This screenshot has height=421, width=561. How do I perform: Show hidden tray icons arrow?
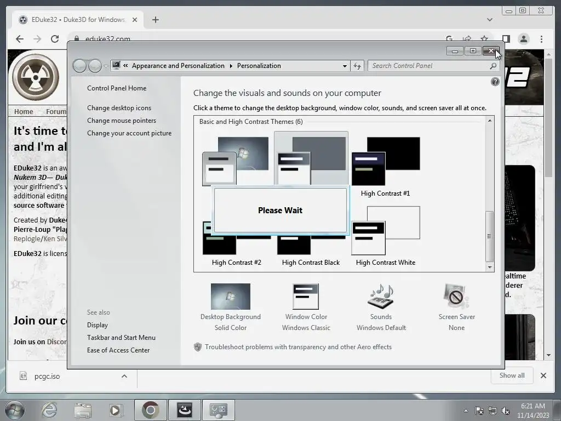[466, 411]
